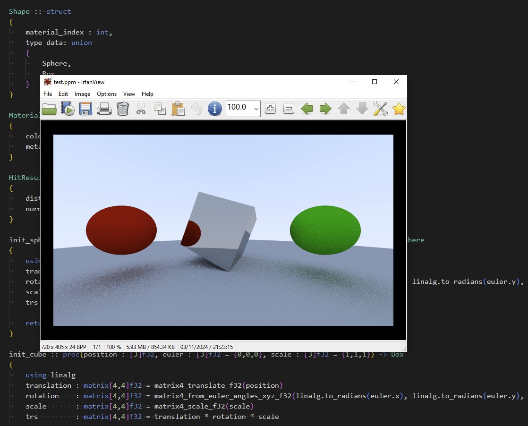Click the 03/11/2024 / 21:23:15 date status entry

[x=206, y=347]
